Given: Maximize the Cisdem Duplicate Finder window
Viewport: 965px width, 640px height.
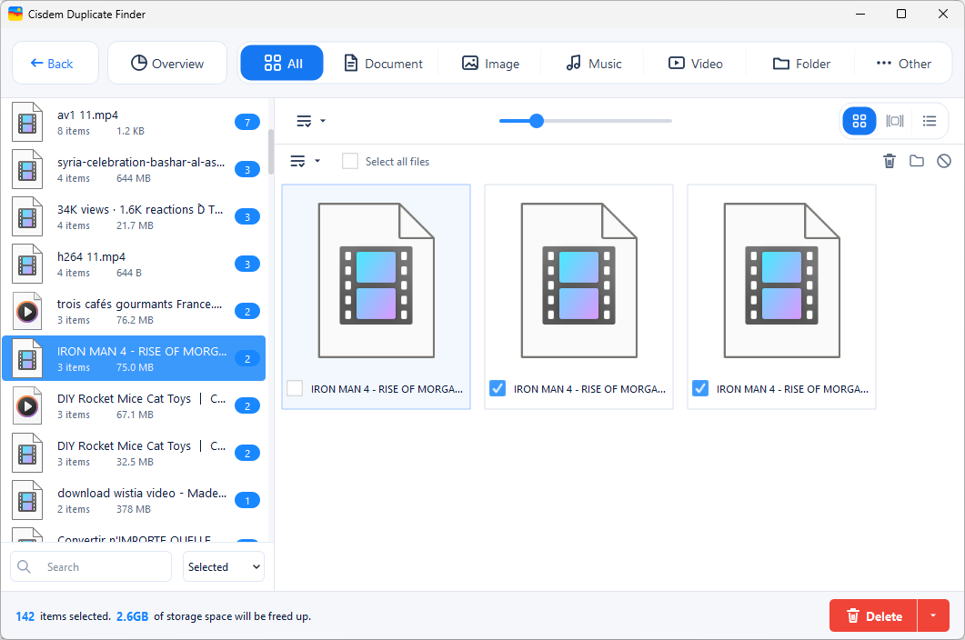Looking at the screenshot, I should (901, 14).
